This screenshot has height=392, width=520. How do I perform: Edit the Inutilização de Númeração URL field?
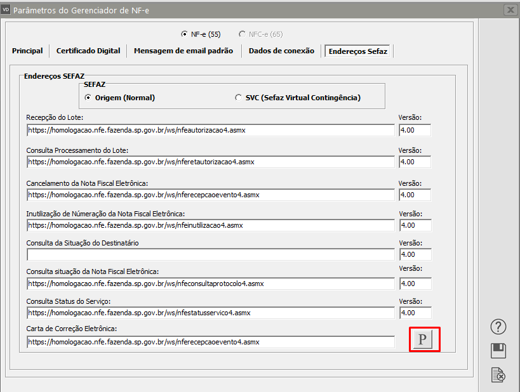(x=211, y=225)
